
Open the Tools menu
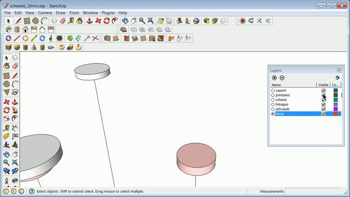74,13
